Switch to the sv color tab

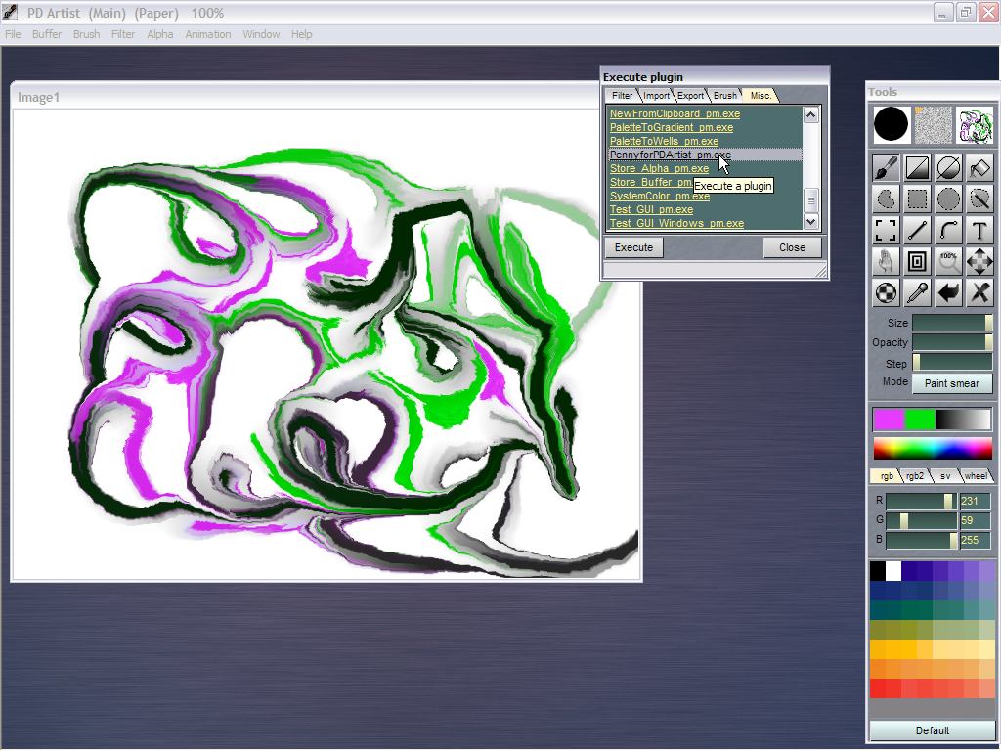click(x=944, y=476)
